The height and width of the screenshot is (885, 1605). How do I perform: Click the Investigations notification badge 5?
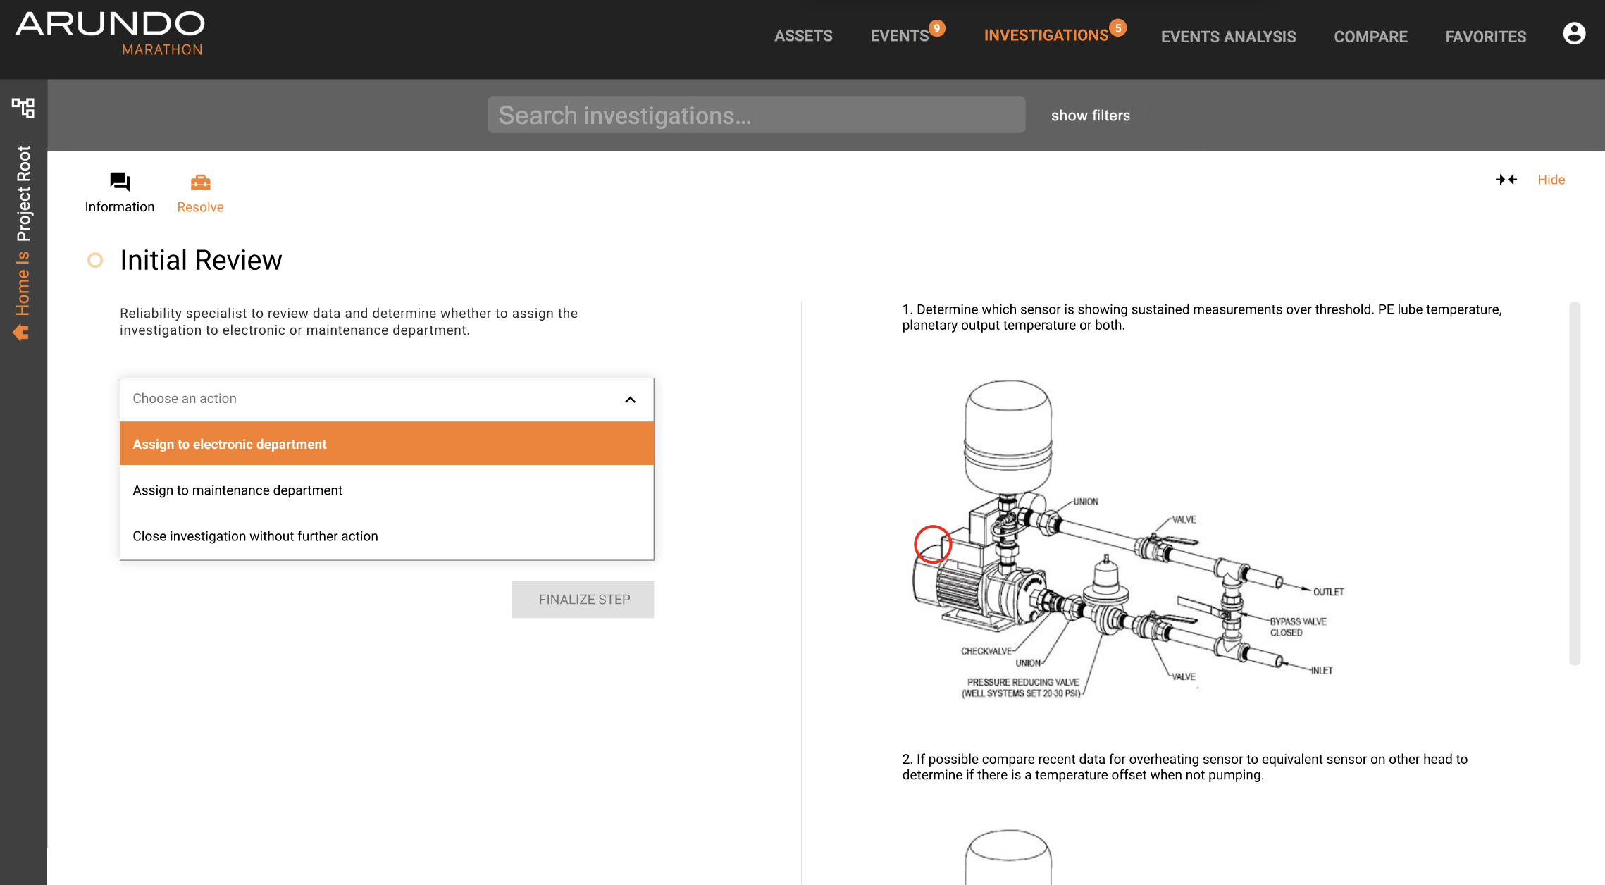pyautogui.click(x=1117, y=28)
